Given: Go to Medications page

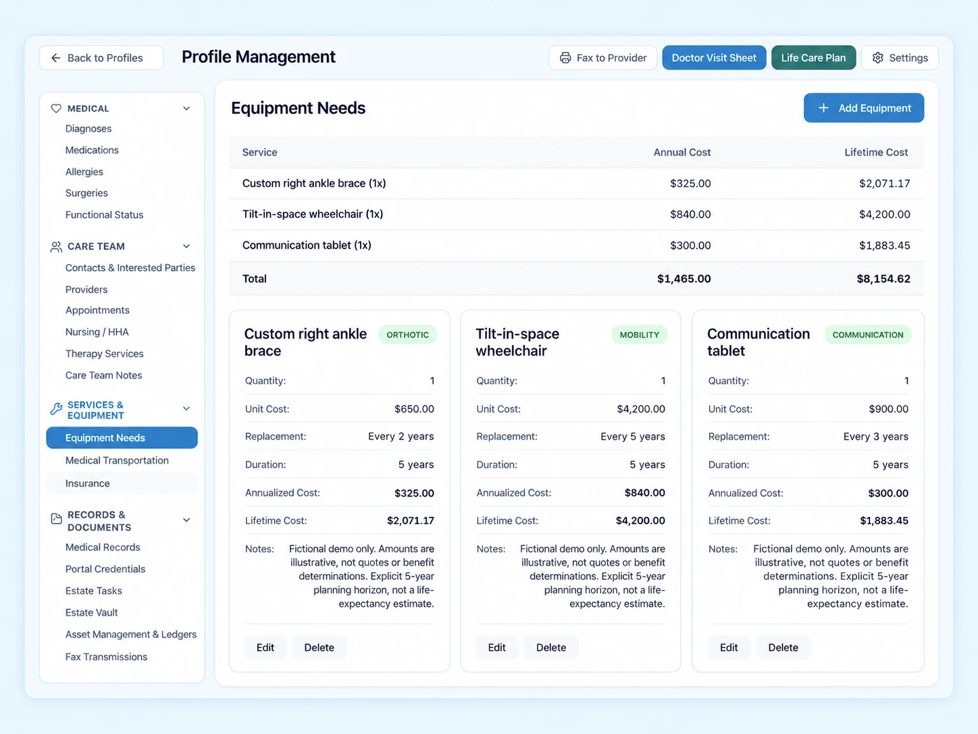Looking at the screenshot, I should (x=92, y=150).
